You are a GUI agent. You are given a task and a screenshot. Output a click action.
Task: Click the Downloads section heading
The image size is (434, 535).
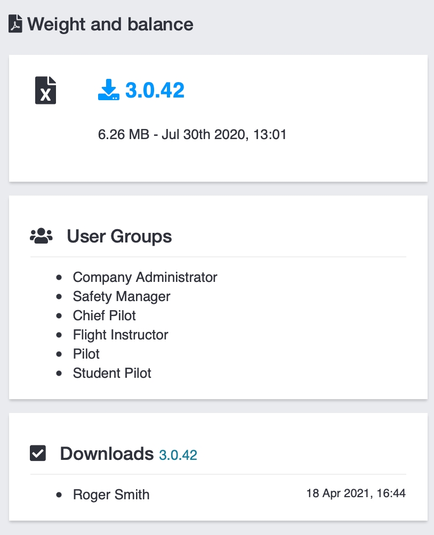tap(107, 453)
